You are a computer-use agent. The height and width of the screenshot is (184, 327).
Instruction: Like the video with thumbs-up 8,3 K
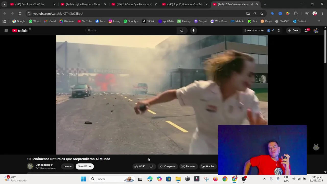point(139,166)
